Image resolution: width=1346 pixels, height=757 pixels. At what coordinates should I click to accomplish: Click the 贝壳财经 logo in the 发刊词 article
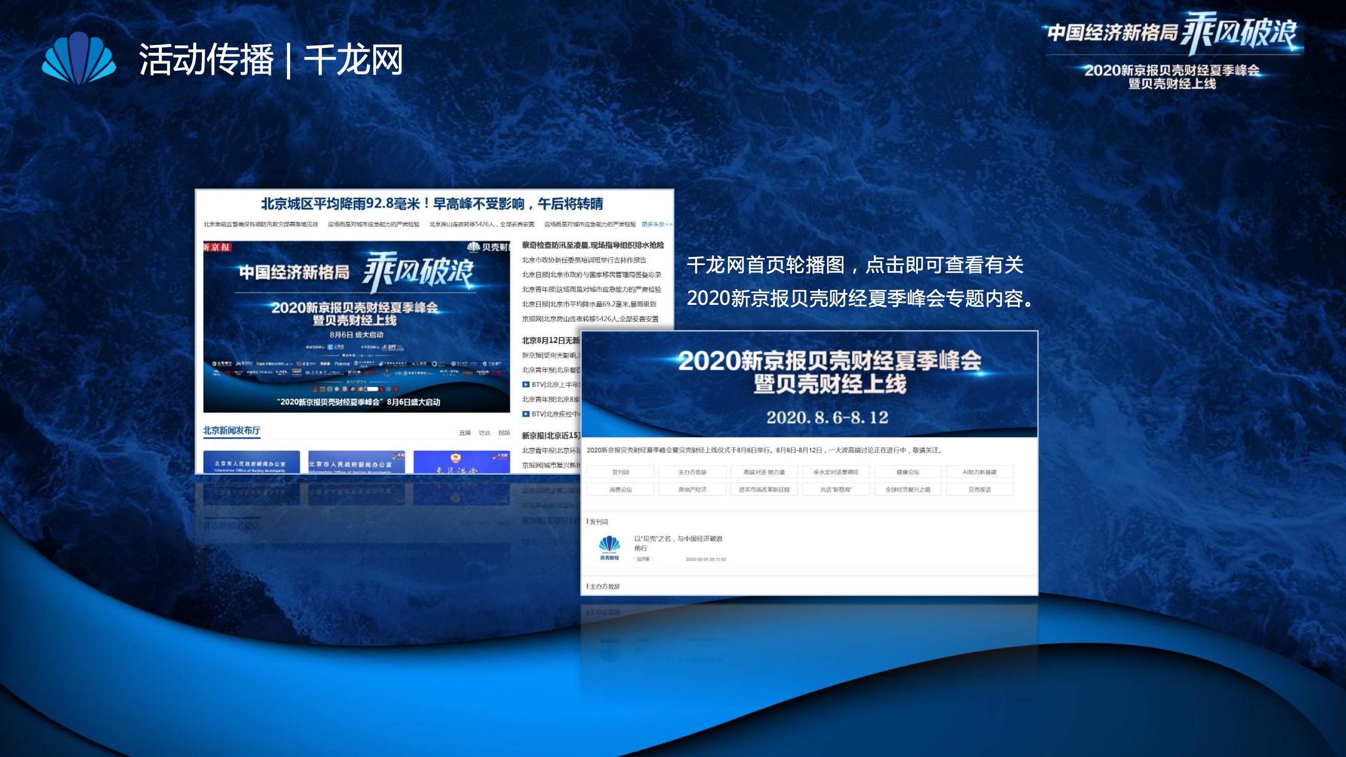(x=609, y=547)
